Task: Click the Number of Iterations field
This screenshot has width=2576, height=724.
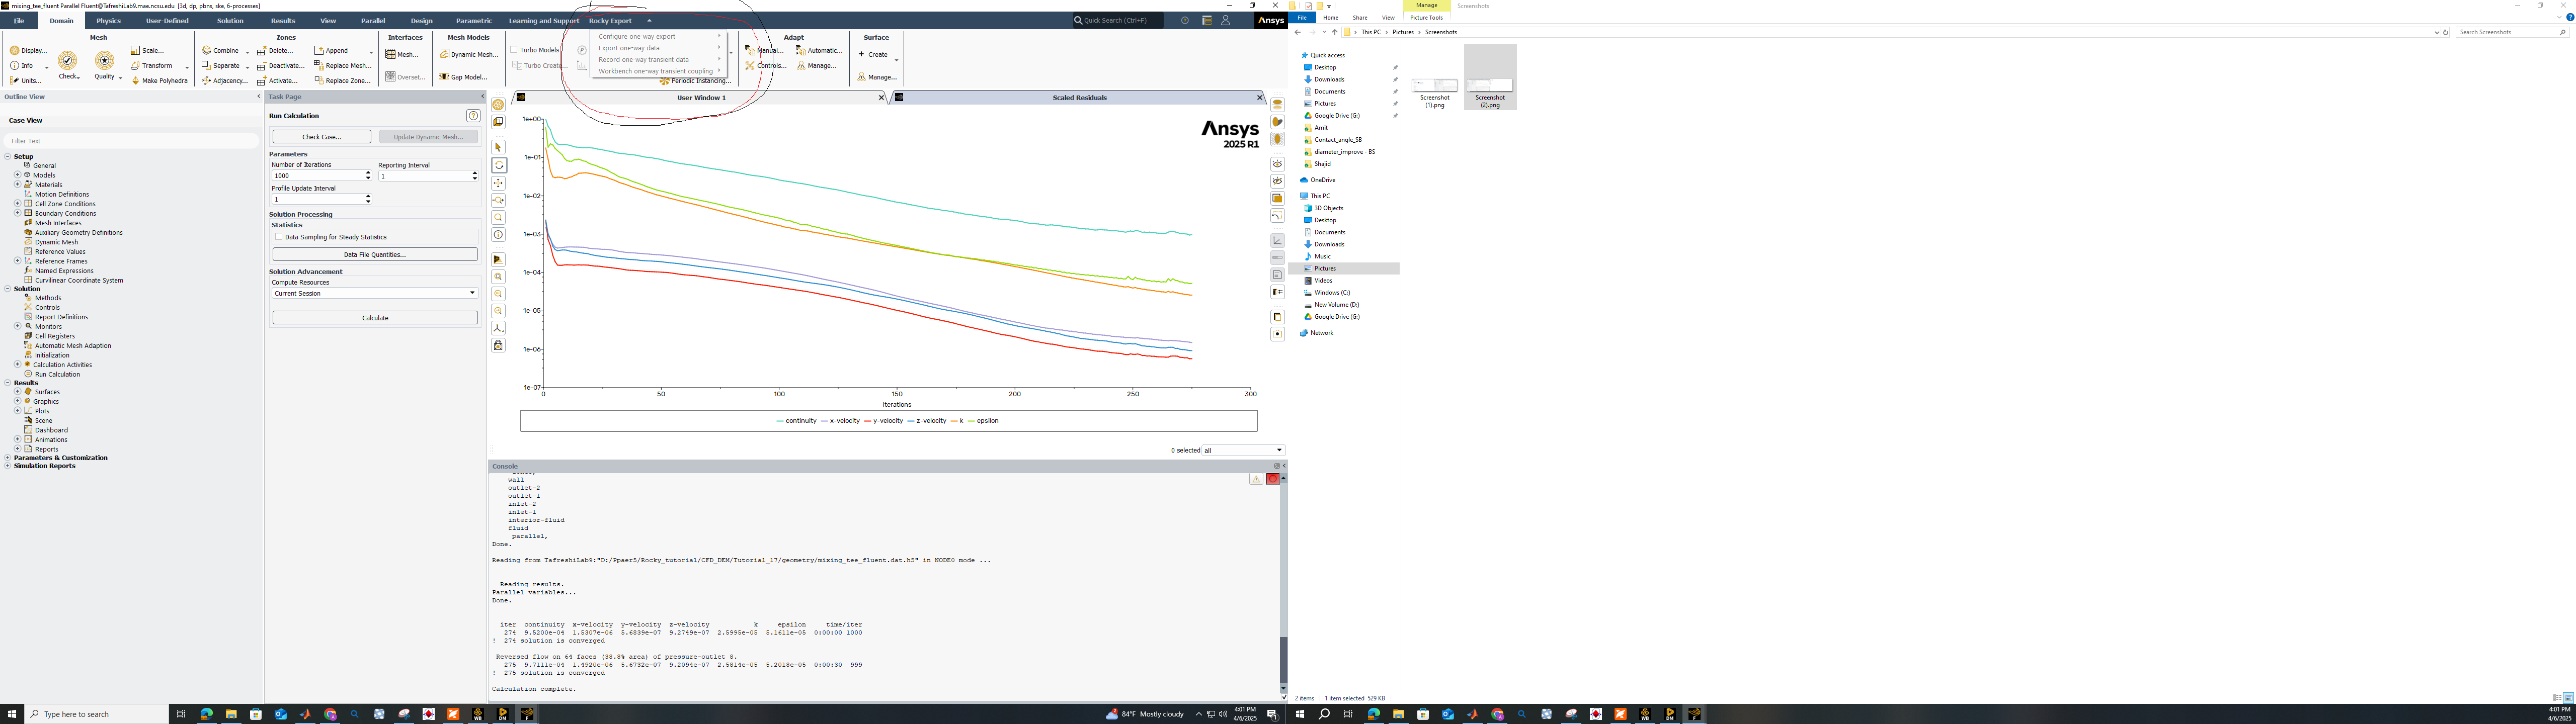Action: pos(316,176)
